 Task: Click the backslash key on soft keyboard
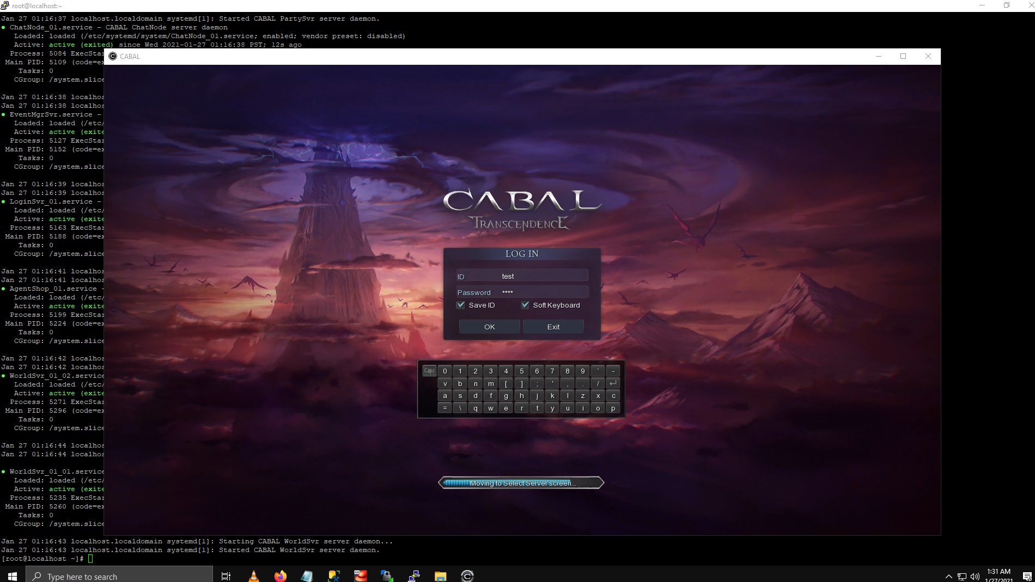tap(460, 408)
